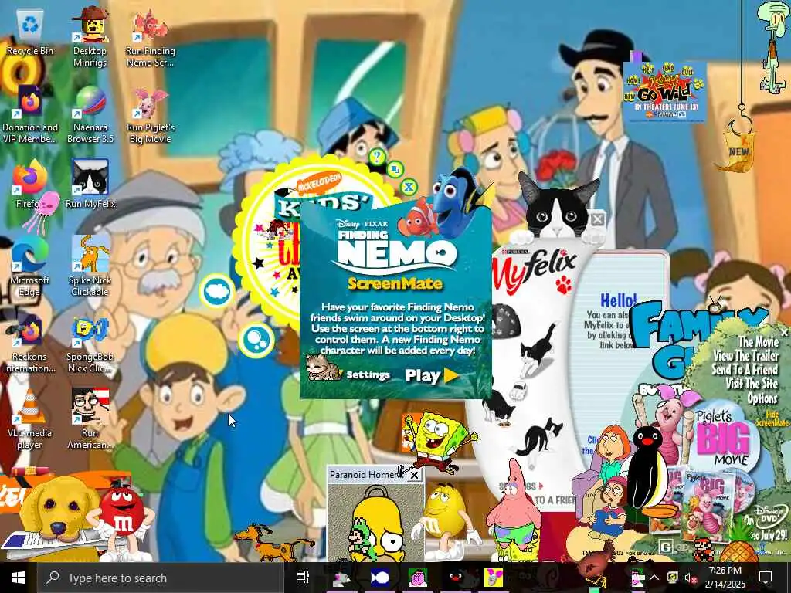Click the Go Wild In Theaters banner
Screen dimensions: 791x593
pyautogui.click(x=664, y=92)
